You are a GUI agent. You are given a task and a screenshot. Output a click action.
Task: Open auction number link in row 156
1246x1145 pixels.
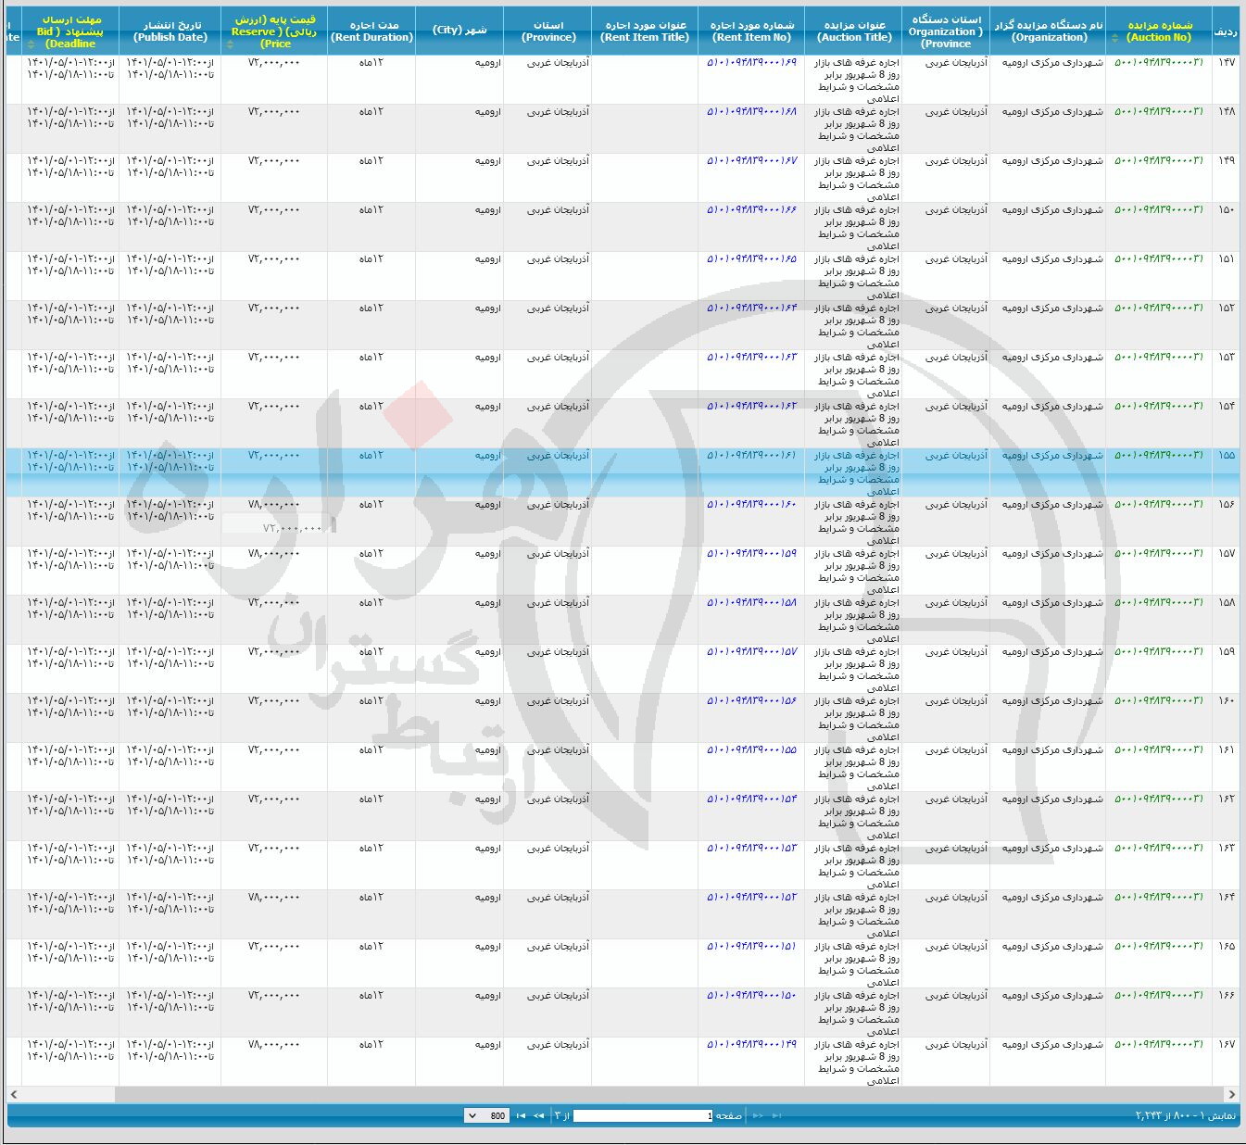pyautogui.click(x=1158, y=504)
